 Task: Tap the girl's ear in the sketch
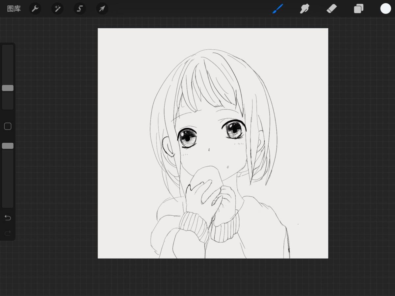pos(168,146)
